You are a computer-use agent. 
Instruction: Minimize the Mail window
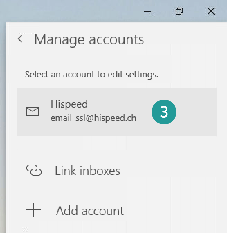click(147, 11)
